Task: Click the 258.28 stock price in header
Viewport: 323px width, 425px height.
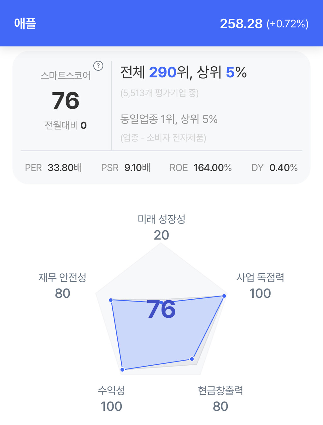Action: click(241, 24)
